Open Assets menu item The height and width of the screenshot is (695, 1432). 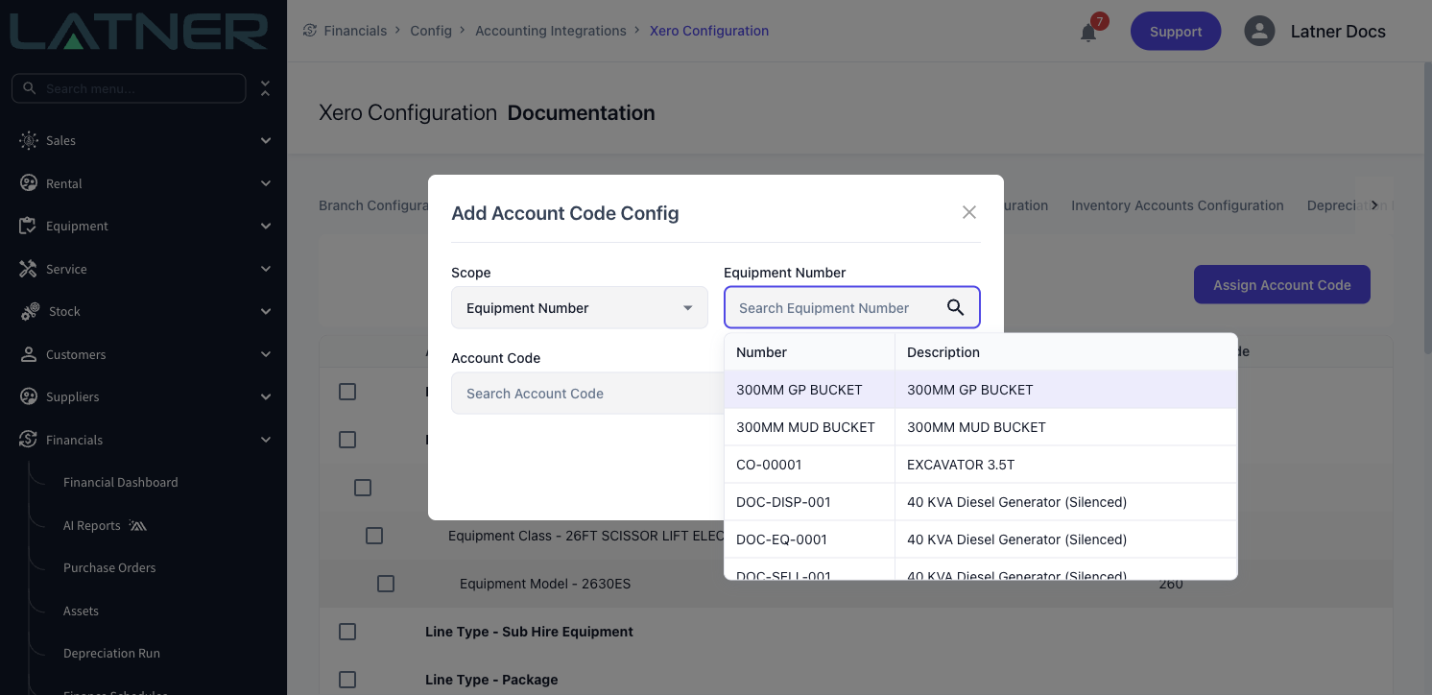point(81,611)
